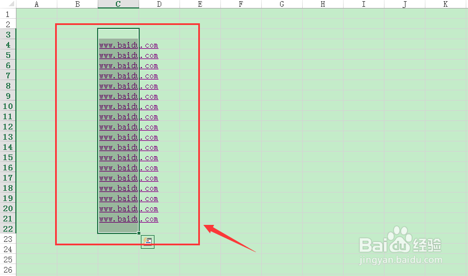Open www.baidu.com link in row 14
Screen dimensions: 468x276
pyautogui.click(x=128, y=147)
